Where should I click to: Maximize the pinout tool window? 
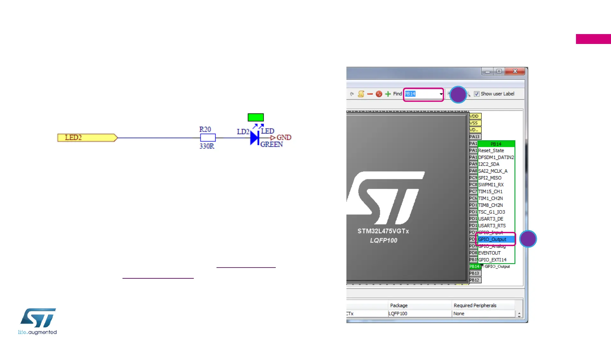[x=499, y=71]
